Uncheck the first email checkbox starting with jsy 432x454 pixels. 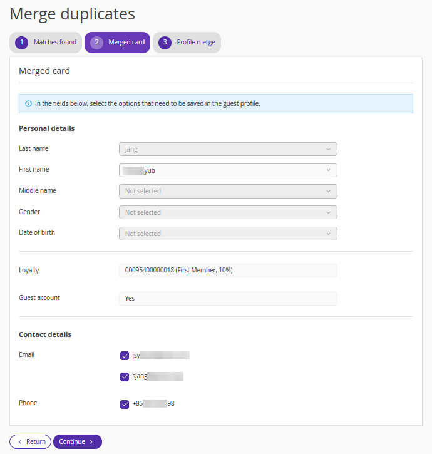pos(125,356)
